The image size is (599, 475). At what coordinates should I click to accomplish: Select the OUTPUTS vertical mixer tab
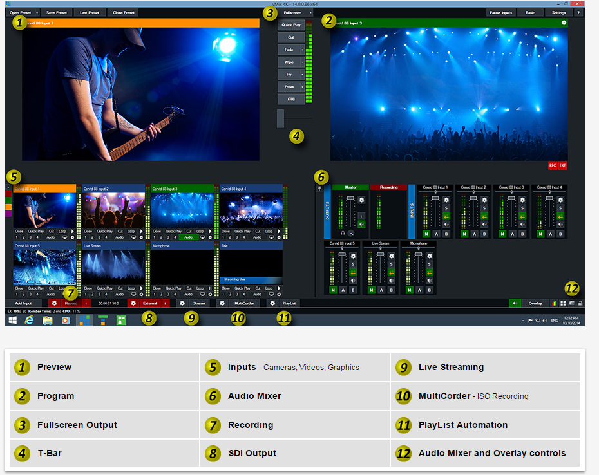327,212
